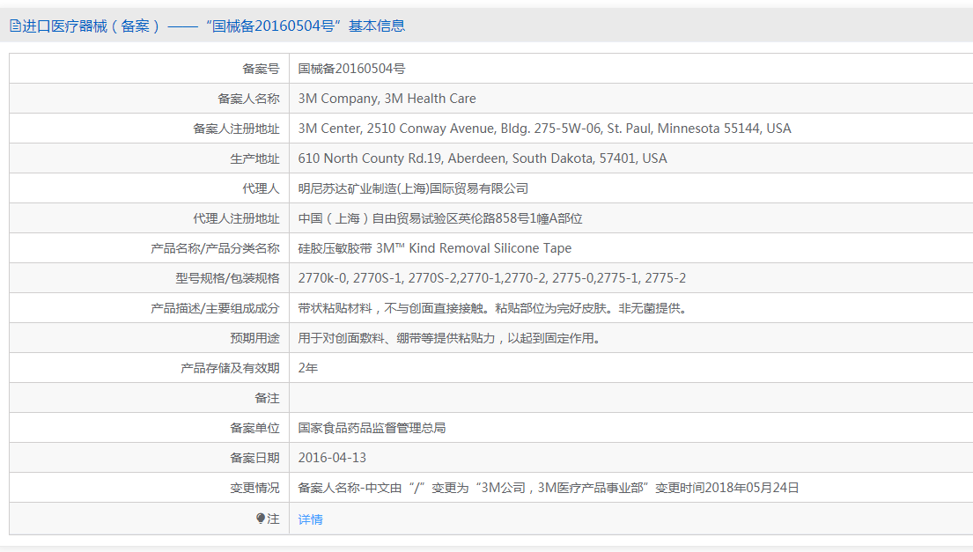Image resolution: width=973 pixels, height=552 pixels.
Task: Select the intended-use text 用于对创面敷料
Action: [x=451, y=338]
